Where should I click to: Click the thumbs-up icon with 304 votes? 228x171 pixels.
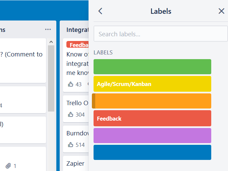click(x=70, y=115)
